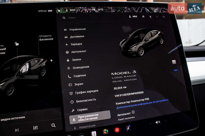Click the screen icon beside Экран

pyautogui.click(x=70, y=85)
